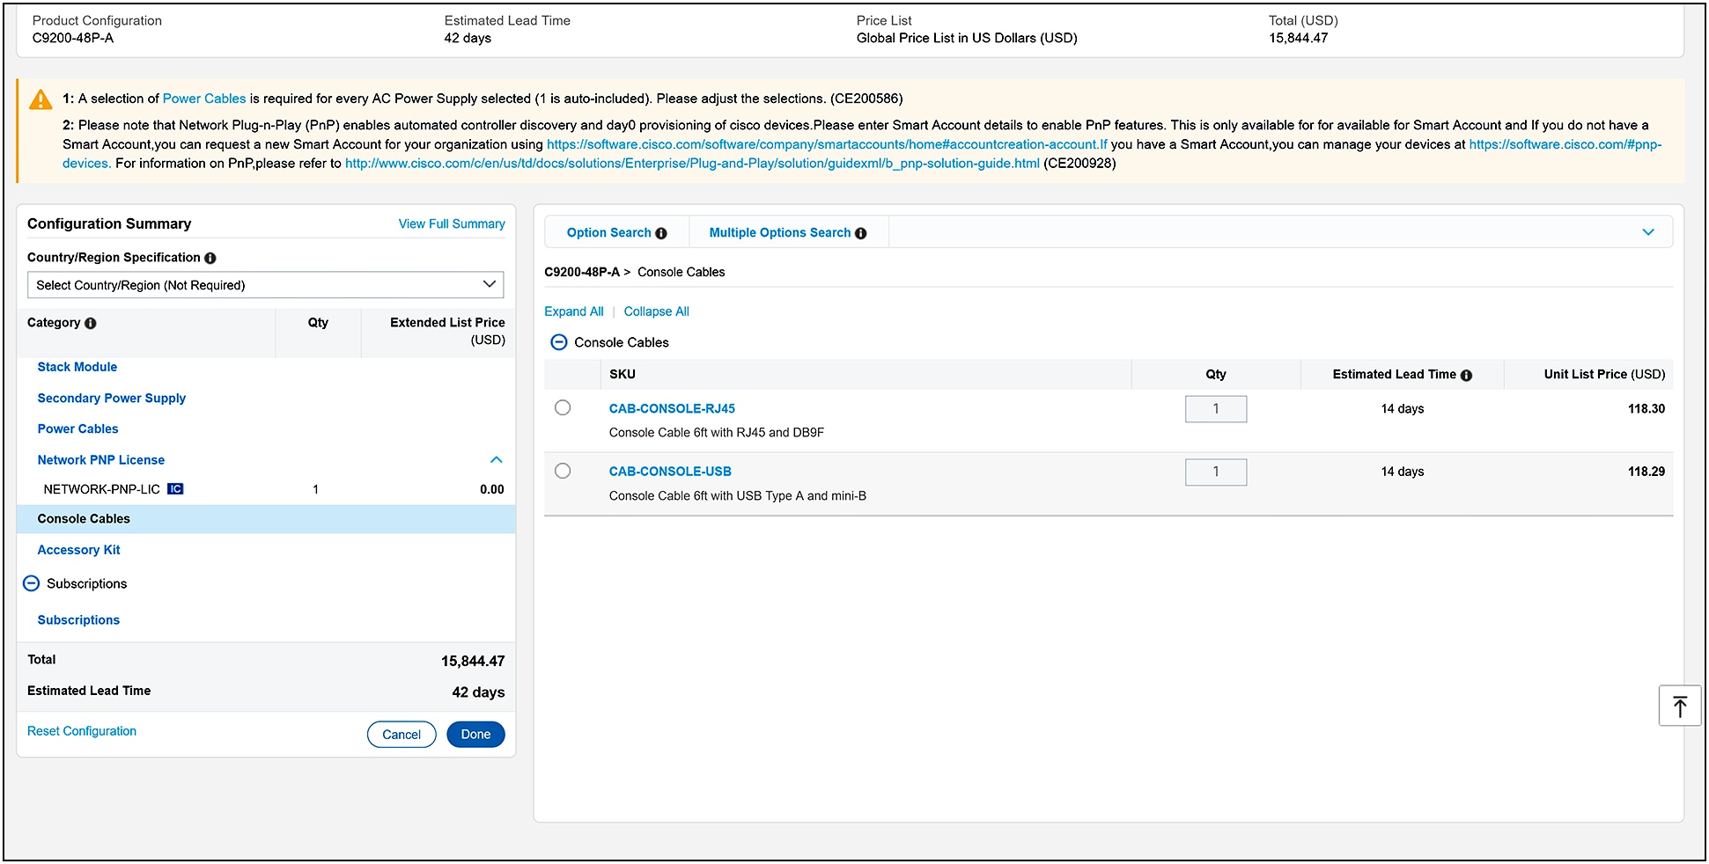Screen dimensions: 1709x864
Task: Click the Cancel button
Action: pyautogui.click(x=401, y=735)
